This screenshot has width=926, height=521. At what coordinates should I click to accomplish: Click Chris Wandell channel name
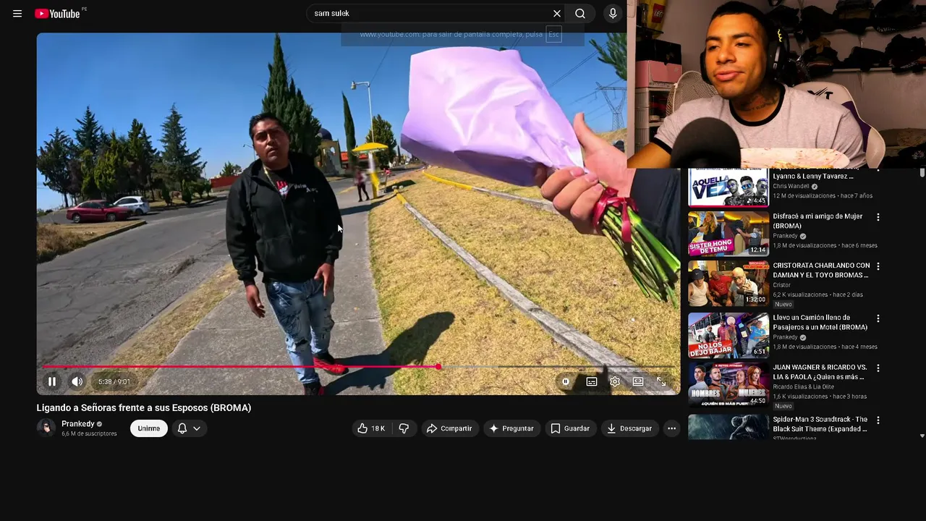[x=791, y=186]
